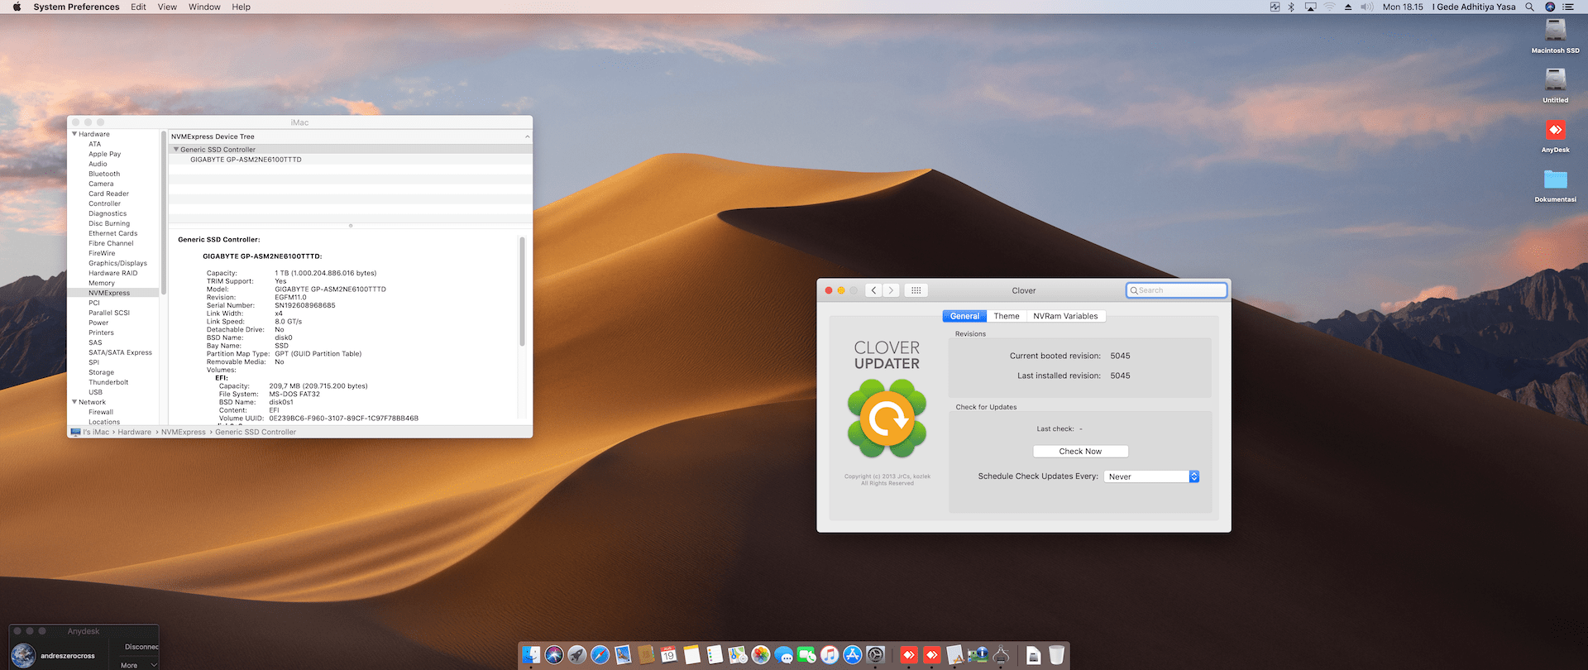Click the Bluetooth icon in menu bar
Image resolution: width=1588 pixels, height=670 pixels.
1291,7
